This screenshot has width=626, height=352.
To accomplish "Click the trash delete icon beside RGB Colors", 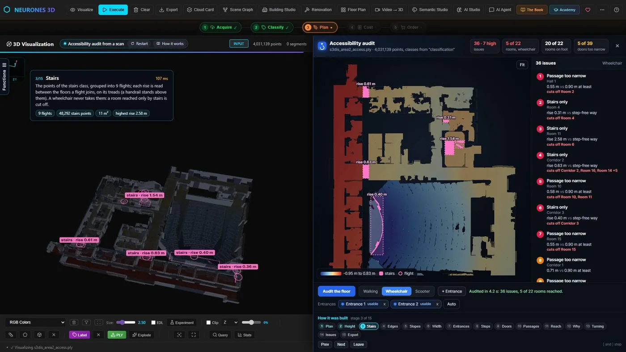I will coord(74,322).
